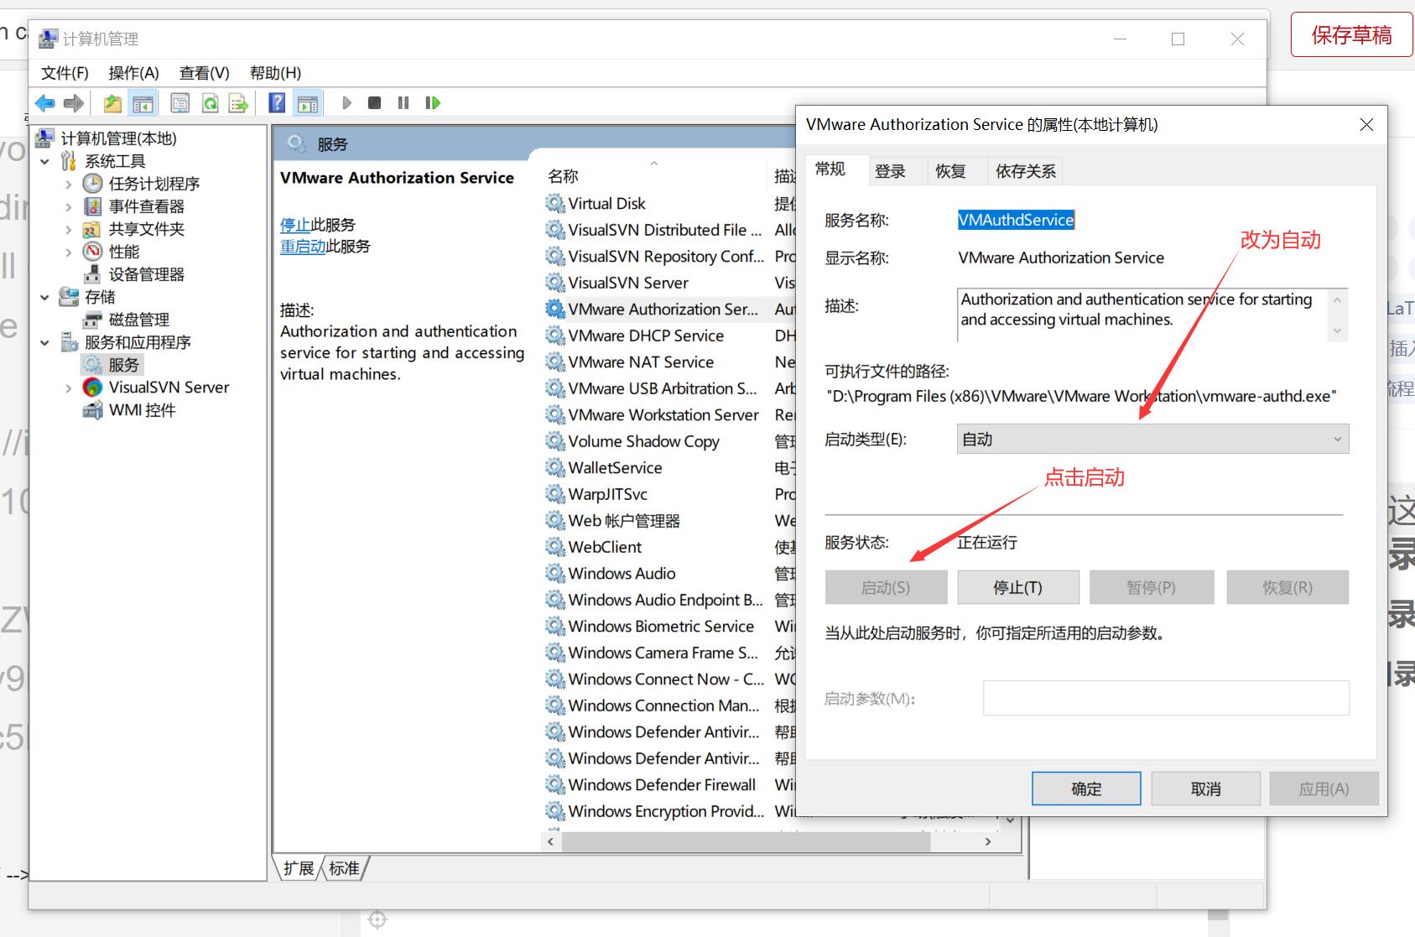Open the 操作(A) menu
Screen dimensions: 1415x937
point(134,73)
